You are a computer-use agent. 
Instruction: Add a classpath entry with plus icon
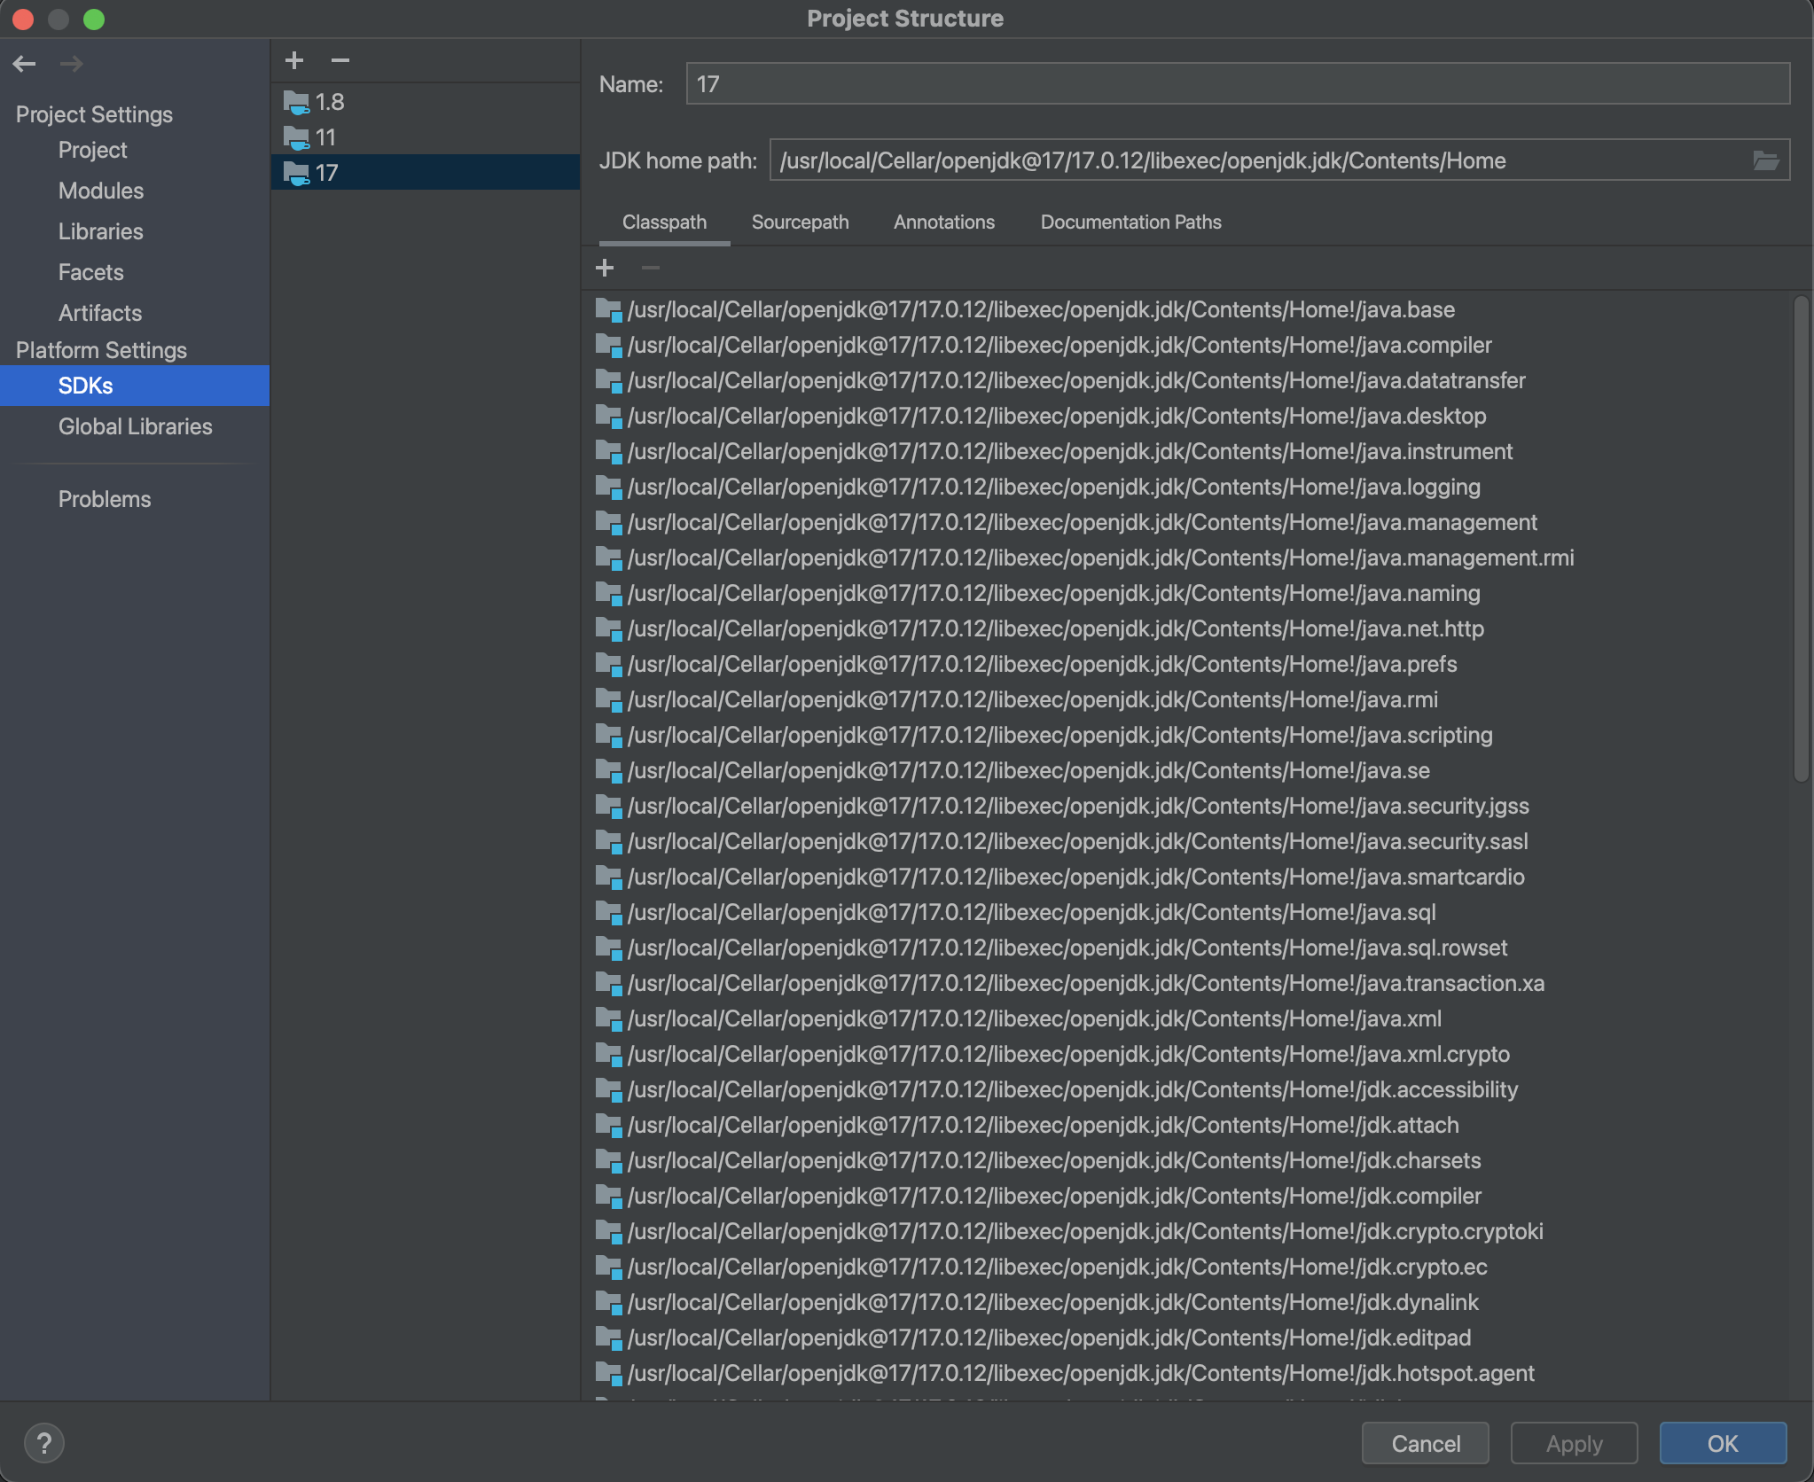605,268
